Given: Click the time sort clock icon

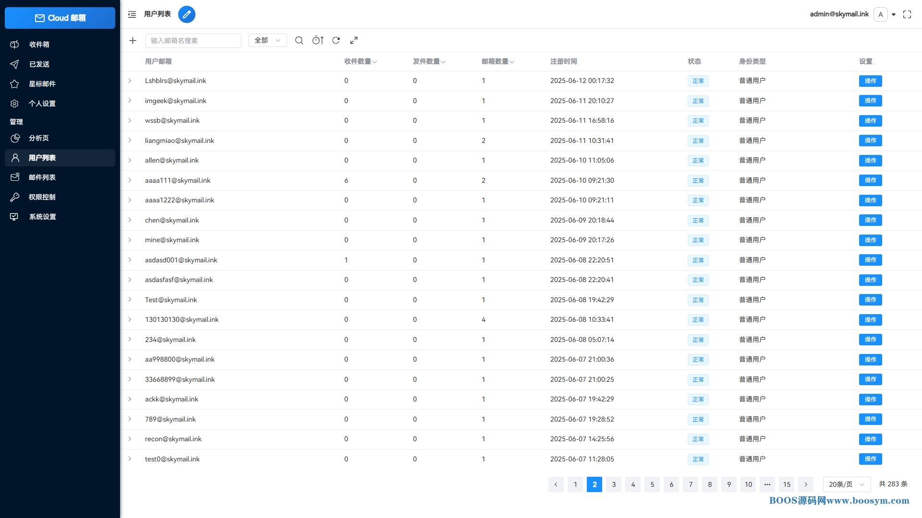Looking at the screenshot, I should [317, 41].
